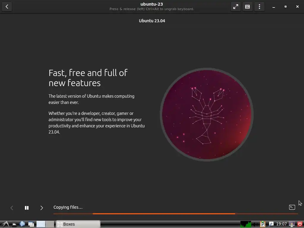
Task: Show the installer terminal log
Action: [x=292, y=207]
